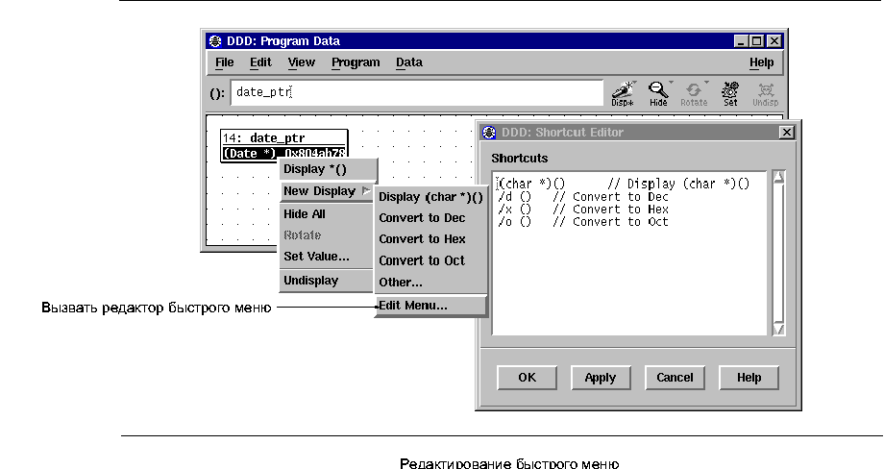Select Convert to Hex in the submenu

tap(430, 239)
